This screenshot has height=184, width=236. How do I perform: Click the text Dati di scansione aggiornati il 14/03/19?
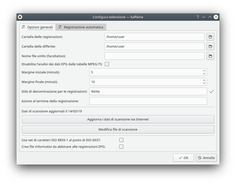(52, 111)
